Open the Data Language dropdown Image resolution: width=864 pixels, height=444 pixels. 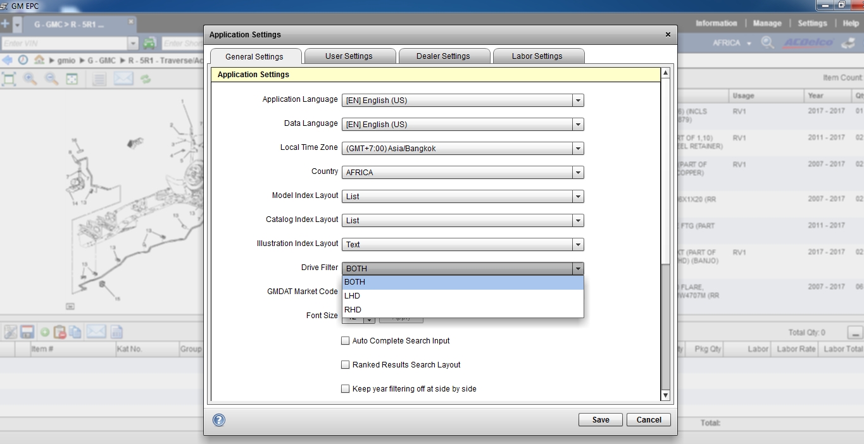click(x=463, y=125)
